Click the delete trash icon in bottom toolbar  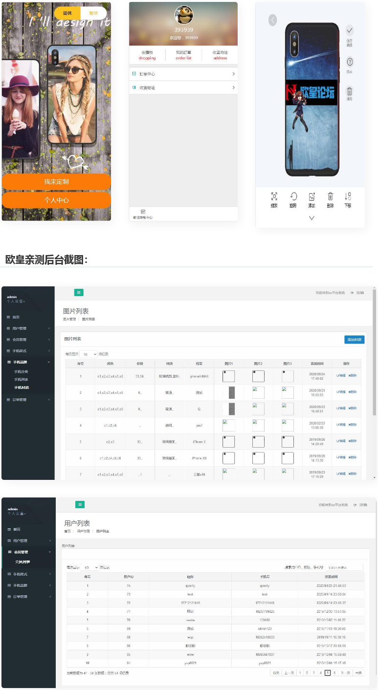point(330,196)
